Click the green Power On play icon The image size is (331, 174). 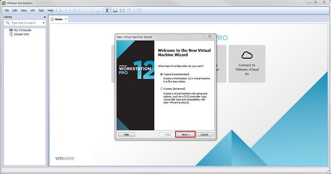pyautogui.click(x=61, y=11)
